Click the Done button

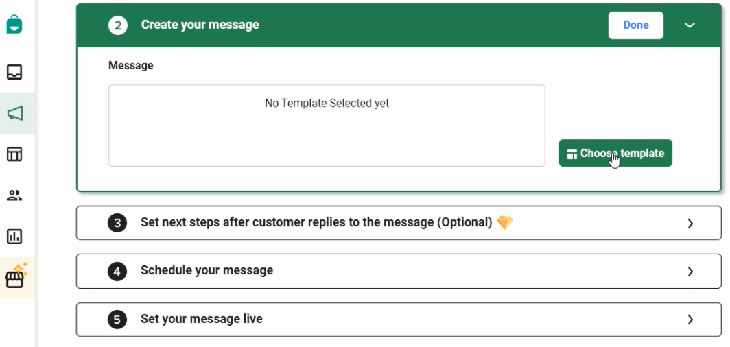(x=635, y=25)
